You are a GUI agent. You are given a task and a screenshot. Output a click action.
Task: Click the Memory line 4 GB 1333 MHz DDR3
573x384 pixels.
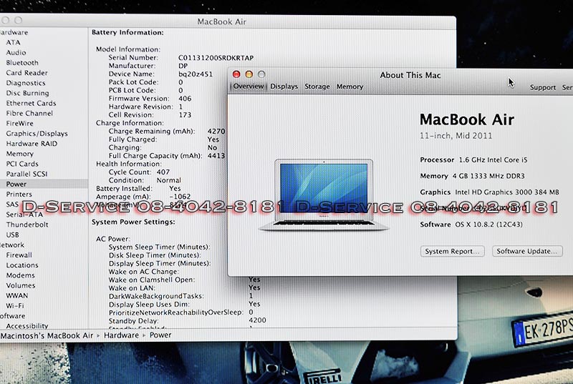pos(472,176)
